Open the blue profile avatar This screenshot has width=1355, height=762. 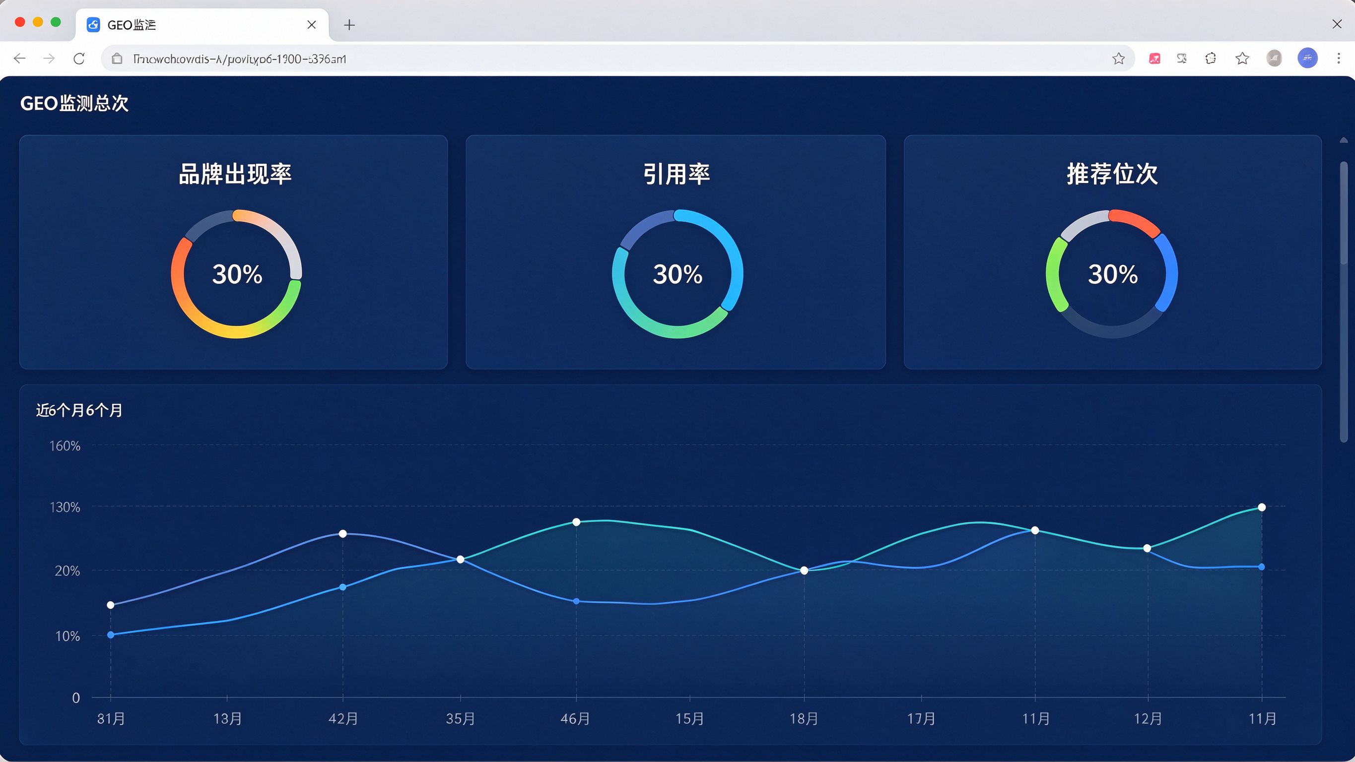point(1307,59)
